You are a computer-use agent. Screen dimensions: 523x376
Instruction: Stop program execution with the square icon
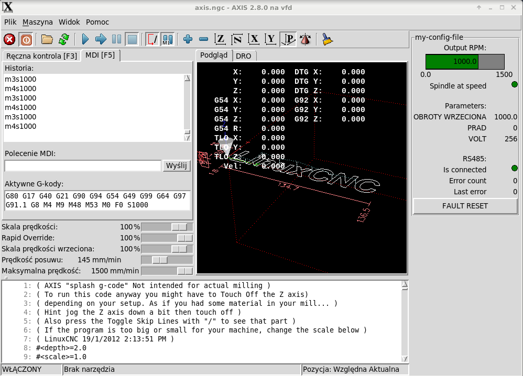[x=133, y=39]
